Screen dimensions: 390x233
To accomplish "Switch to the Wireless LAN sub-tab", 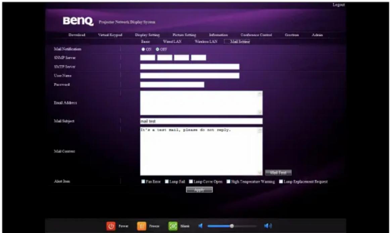I will click(206, 42).
